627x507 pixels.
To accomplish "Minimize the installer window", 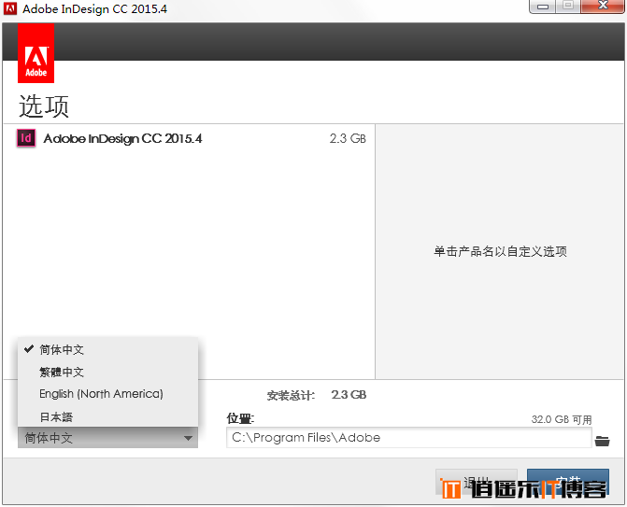I will (542, 6).
